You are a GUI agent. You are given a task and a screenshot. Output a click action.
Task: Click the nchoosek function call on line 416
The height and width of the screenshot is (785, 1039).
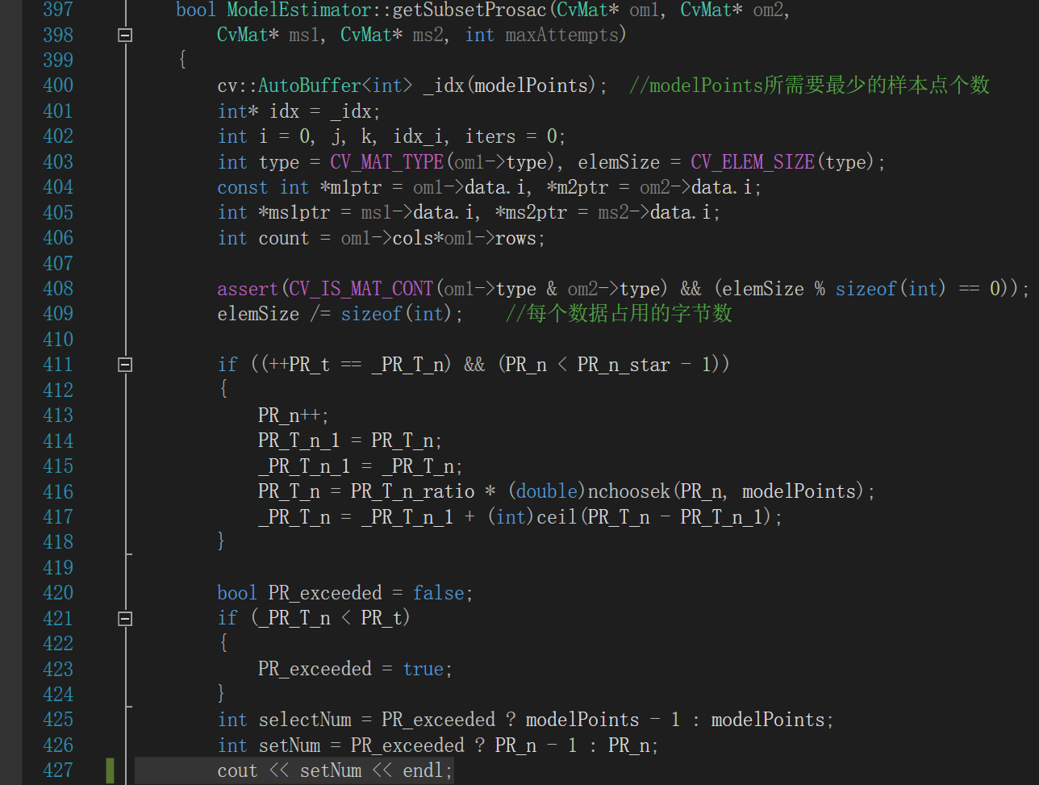point(628,491)
